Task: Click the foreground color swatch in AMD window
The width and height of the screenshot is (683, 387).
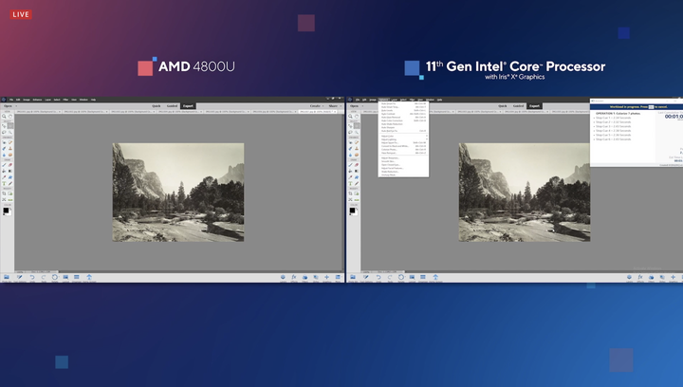Action: click(x=6, y=210)
